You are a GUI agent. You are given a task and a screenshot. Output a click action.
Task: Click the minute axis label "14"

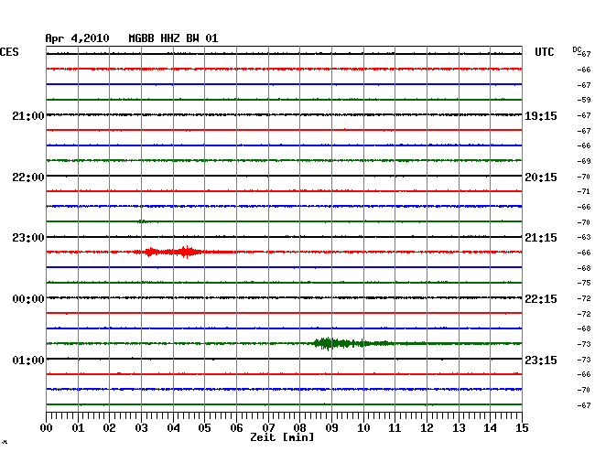pos(490,428)
